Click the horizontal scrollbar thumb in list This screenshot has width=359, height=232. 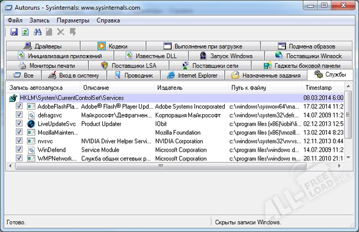[x=161, y=165]
